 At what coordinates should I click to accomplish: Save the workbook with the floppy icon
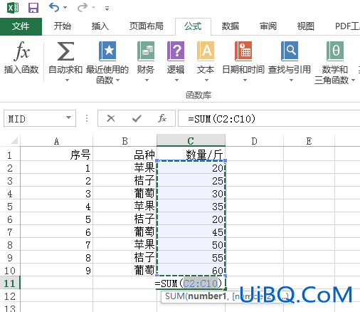click(x=33, y=8)
